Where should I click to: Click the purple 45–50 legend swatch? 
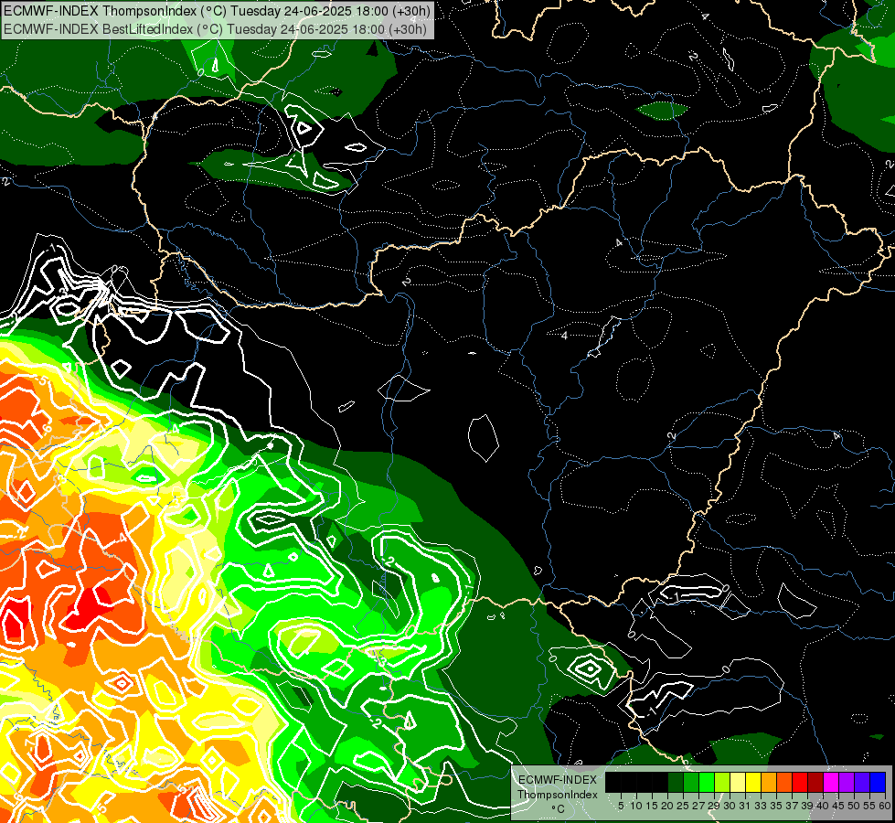click(x=847, y=782)
